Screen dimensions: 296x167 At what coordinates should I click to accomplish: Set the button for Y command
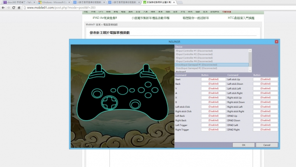213,88
